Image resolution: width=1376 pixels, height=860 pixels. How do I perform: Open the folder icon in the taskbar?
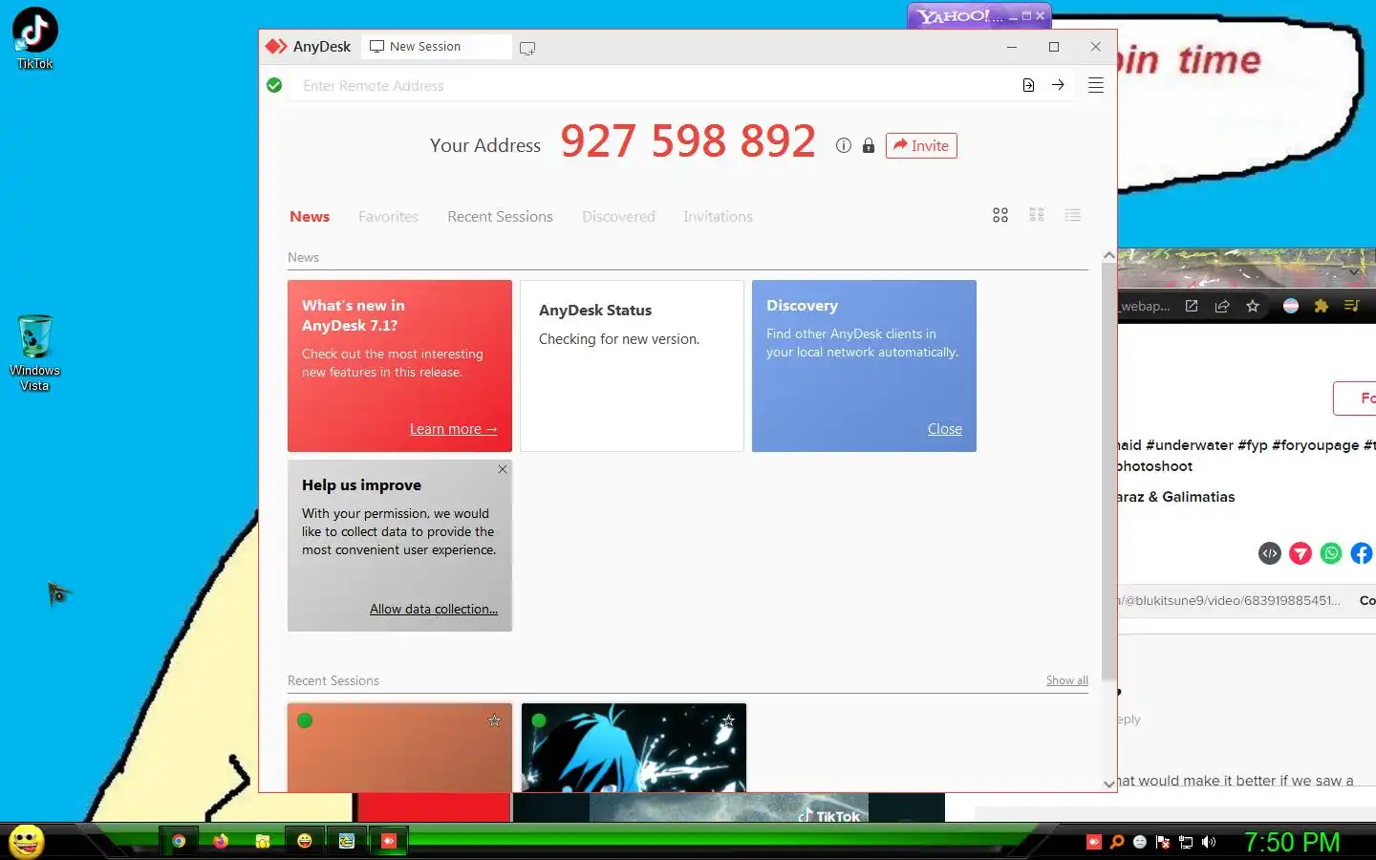pyautogui.click(x=263, y=841)
